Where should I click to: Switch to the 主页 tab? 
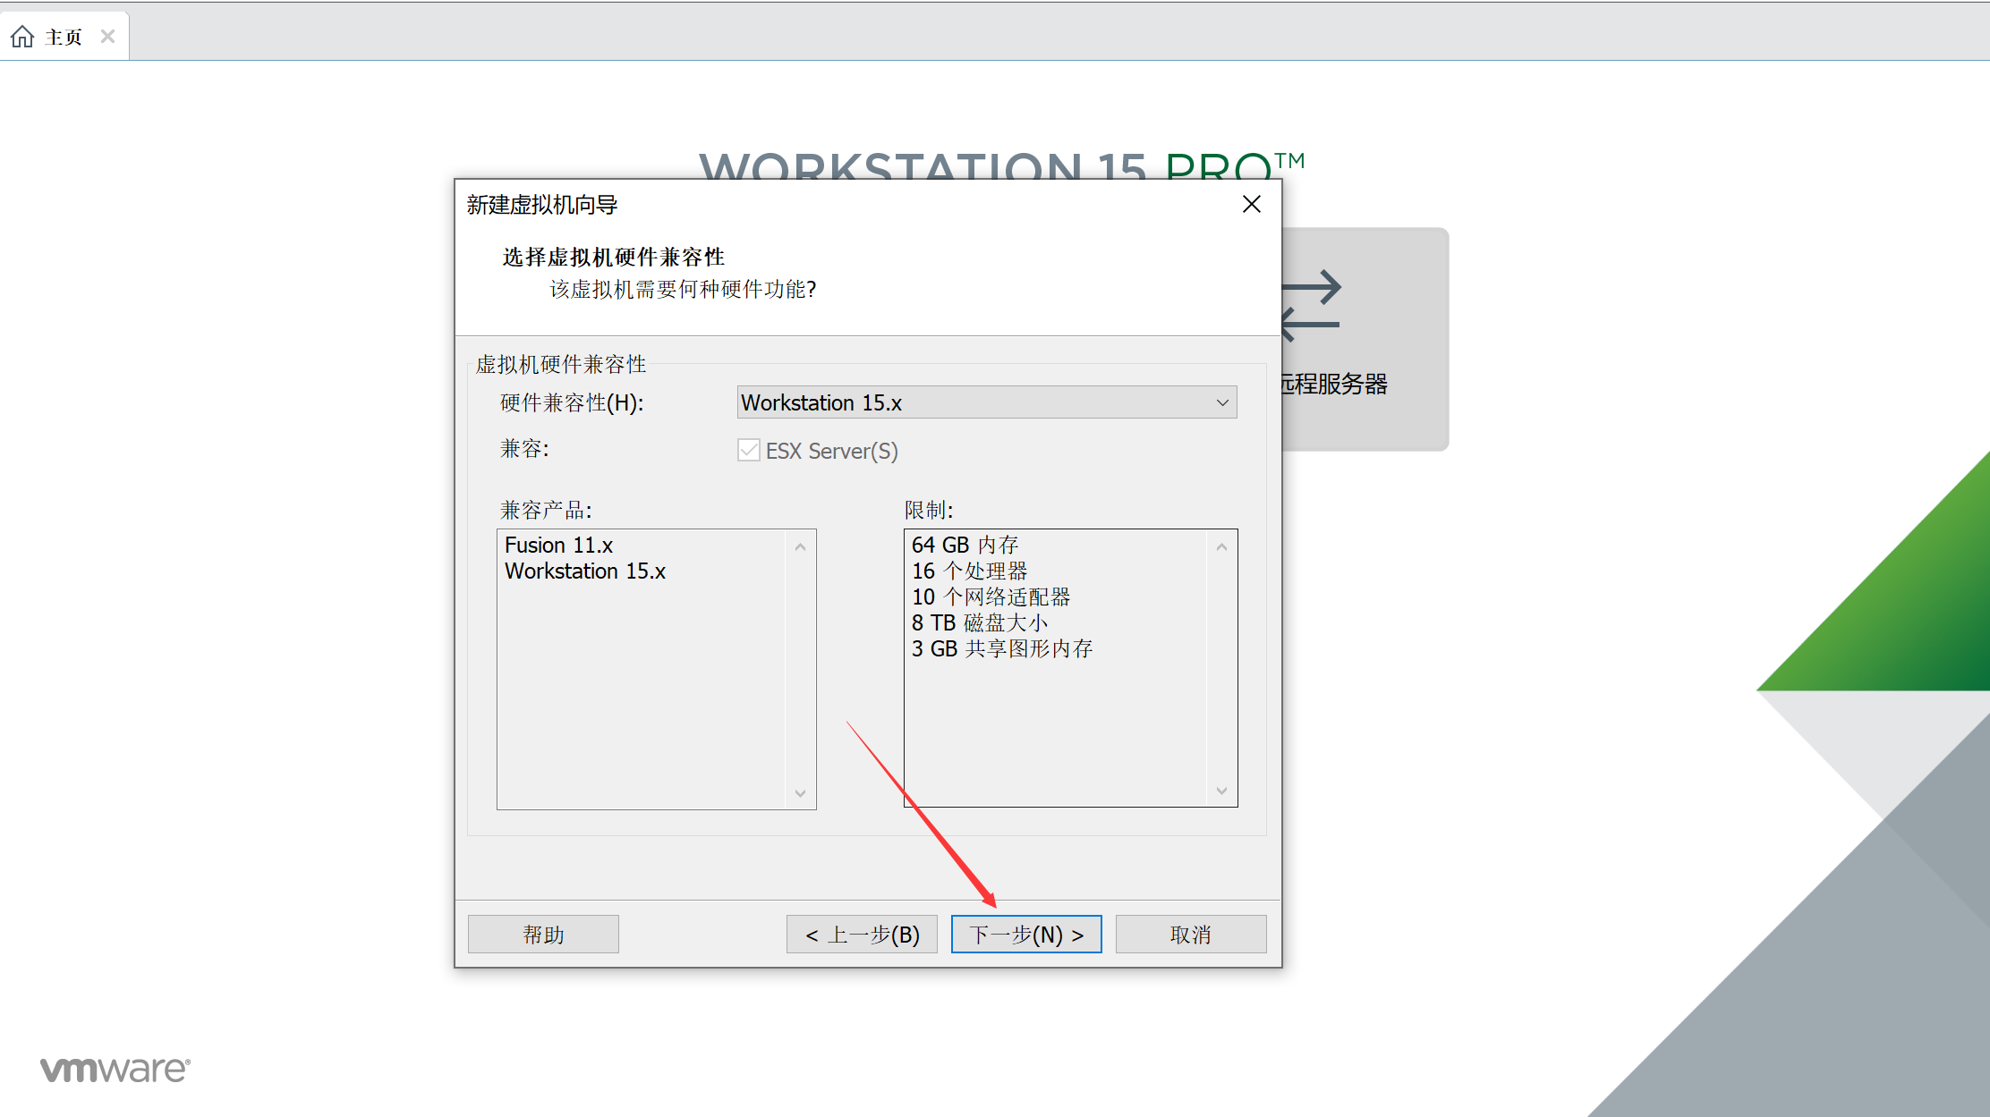pyautogui.click(x=64, y=37)
